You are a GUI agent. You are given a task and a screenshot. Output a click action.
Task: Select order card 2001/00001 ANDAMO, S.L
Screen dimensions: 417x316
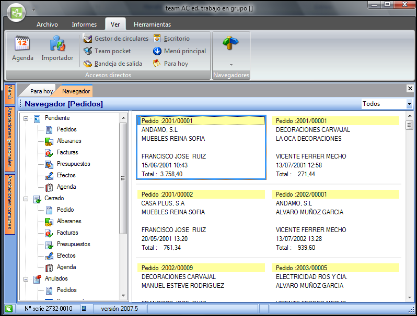pyautogui.click(x=201, y=147)
